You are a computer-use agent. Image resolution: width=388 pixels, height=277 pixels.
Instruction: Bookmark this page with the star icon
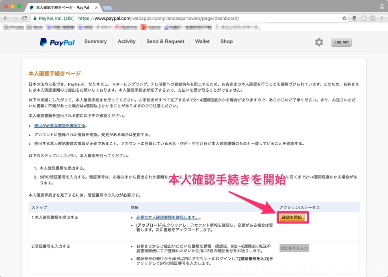(x=344, y=18)
